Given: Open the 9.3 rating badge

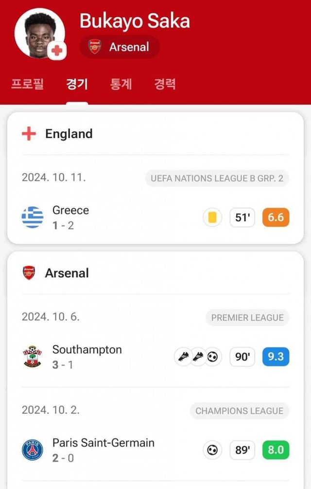Looking at the screenshot, I should coord(276,357).
